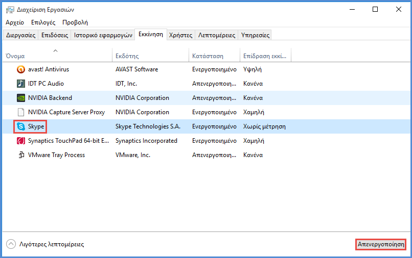Select the IDT PC Audio entry name
412x258 pixels.
coord(46,84)
